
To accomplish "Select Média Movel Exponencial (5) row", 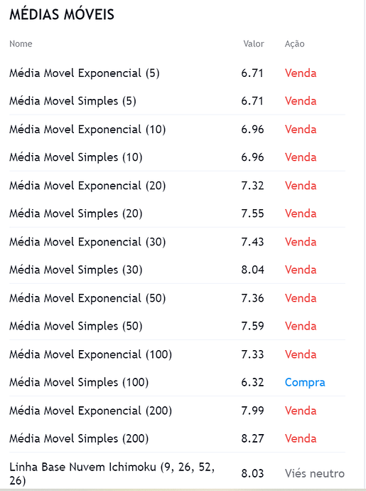I will [x=177, y=73].
